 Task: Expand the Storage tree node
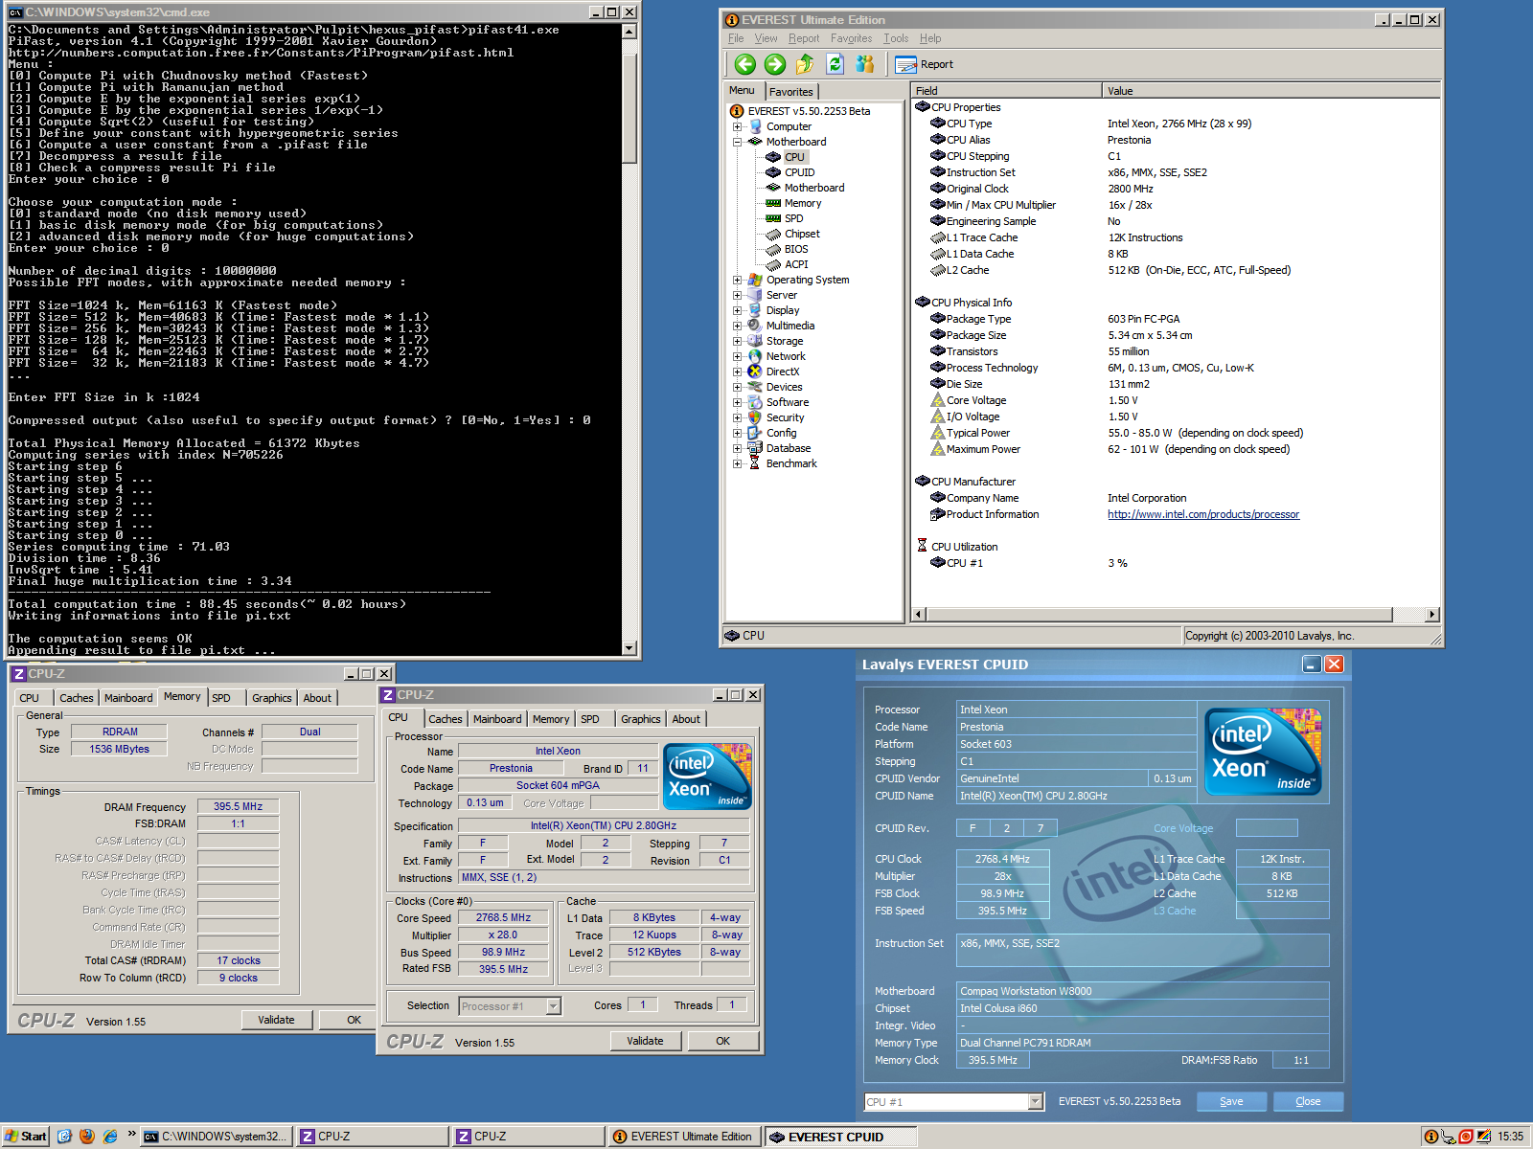tap(737, 341)
